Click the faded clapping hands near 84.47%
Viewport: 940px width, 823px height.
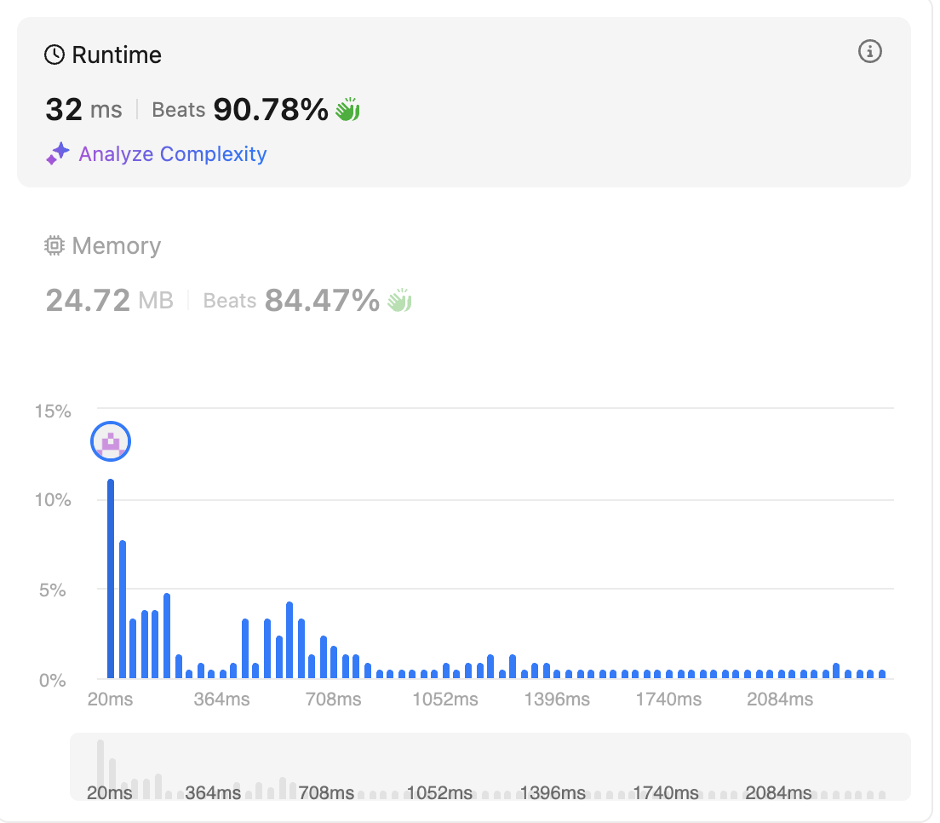tap(399, 300)
